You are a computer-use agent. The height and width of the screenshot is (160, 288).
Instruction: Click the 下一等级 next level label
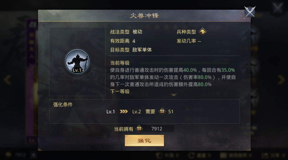120,91
